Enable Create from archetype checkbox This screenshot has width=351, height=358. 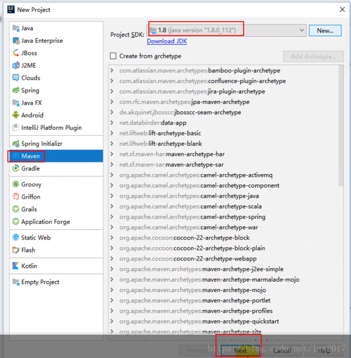click(113, 56)
